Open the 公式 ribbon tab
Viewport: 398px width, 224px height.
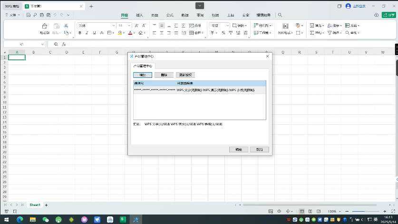pyautogui.click(x=170, y=15)
